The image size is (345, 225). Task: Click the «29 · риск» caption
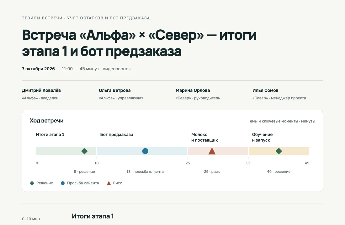click(212, 172)
